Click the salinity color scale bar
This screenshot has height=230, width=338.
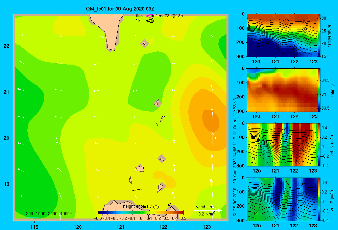click(319, 90)
